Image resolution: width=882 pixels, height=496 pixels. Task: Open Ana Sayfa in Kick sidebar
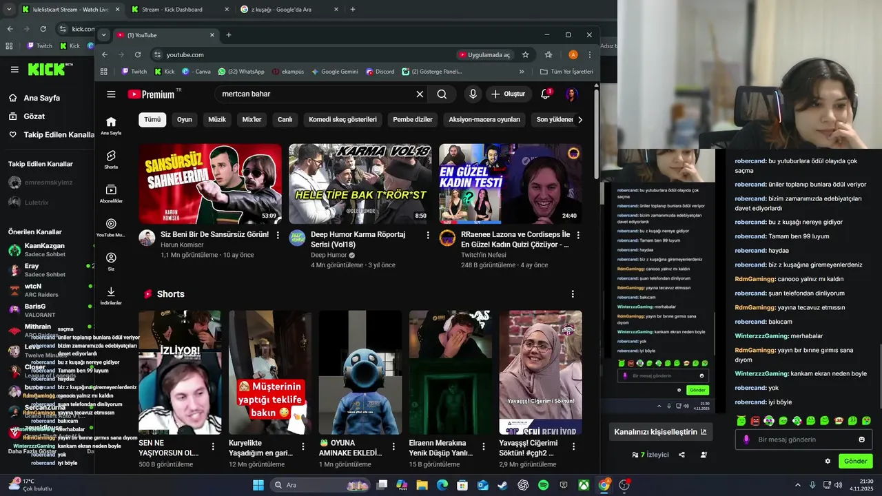pos(34,98)
